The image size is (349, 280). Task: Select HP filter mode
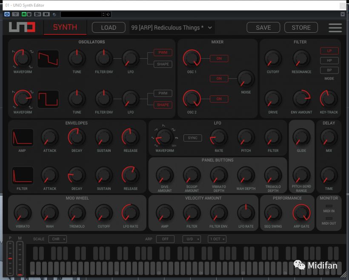click(329, 60)
